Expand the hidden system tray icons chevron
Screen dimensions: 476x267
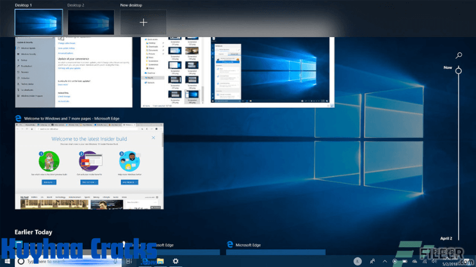tap(385, 261)
